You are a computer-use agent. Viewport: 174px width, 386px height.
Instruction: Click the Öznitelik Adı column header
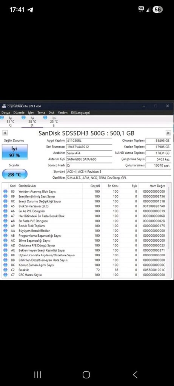coord(27,186)
